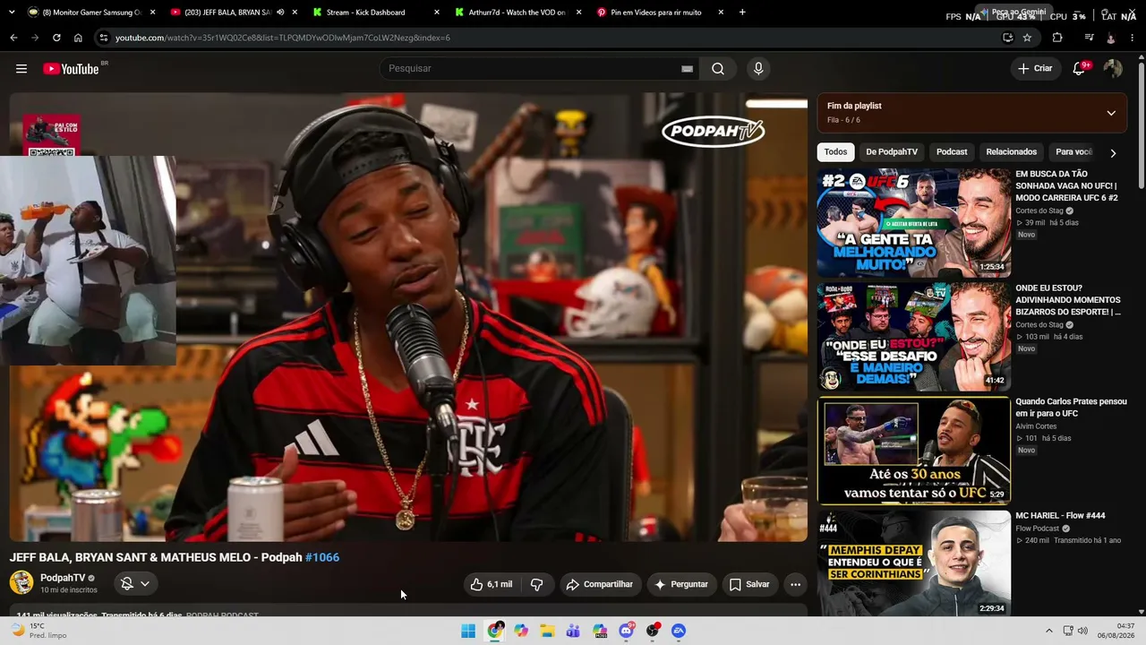Open the 41:42 Onde Eu Estou thumbnail
This screenshot has height=645, width=1146.
pyautogui.click(x=914, y=337)
